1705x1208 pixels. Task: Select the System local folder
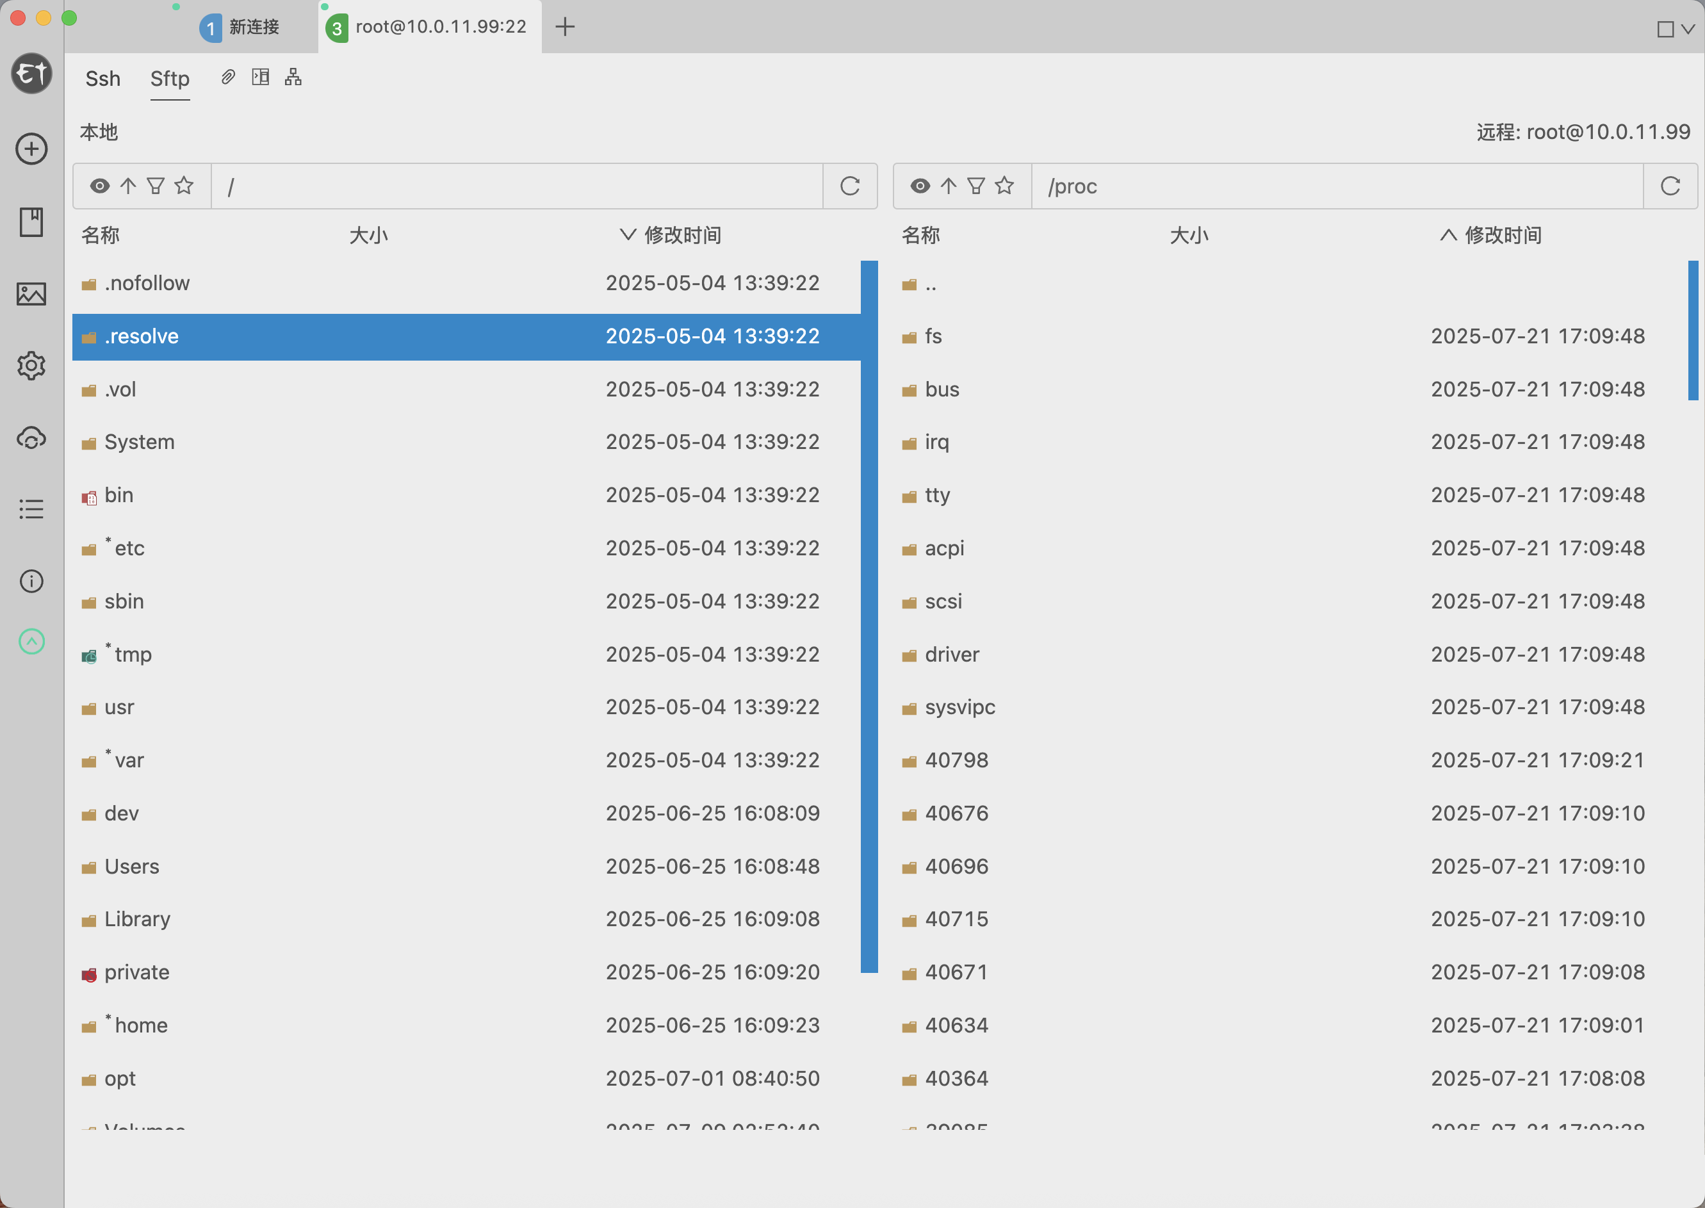click(x=466, y=442)
